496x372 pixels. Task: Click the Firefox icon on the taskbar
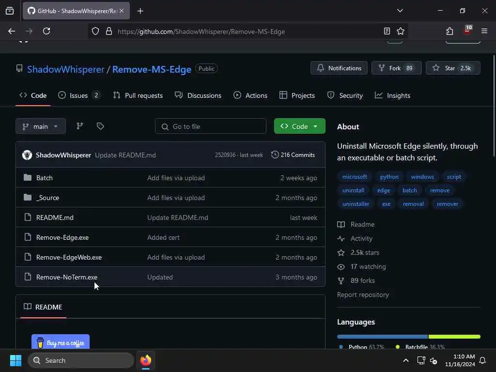[146, 360]
